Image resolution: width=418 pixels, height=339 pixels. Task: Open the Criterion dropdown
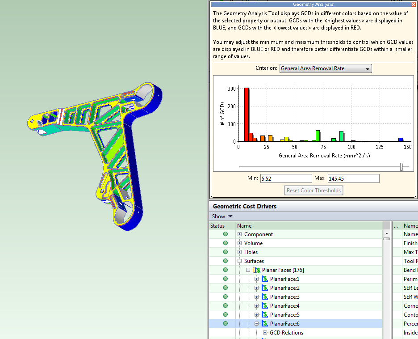pyautogui.click(x=326, y=68)
